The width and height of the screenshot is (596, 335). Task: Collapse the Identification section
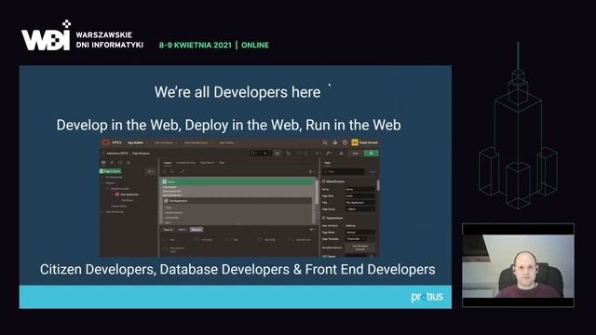click(323, 181)
